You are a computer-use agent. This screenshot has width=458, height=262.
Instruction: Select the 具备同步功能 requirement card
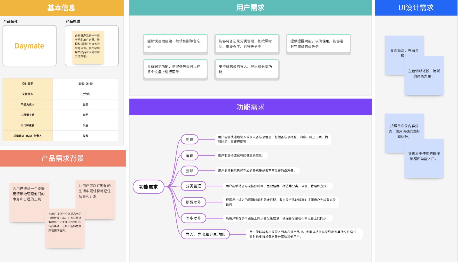(x=176, y=70)
